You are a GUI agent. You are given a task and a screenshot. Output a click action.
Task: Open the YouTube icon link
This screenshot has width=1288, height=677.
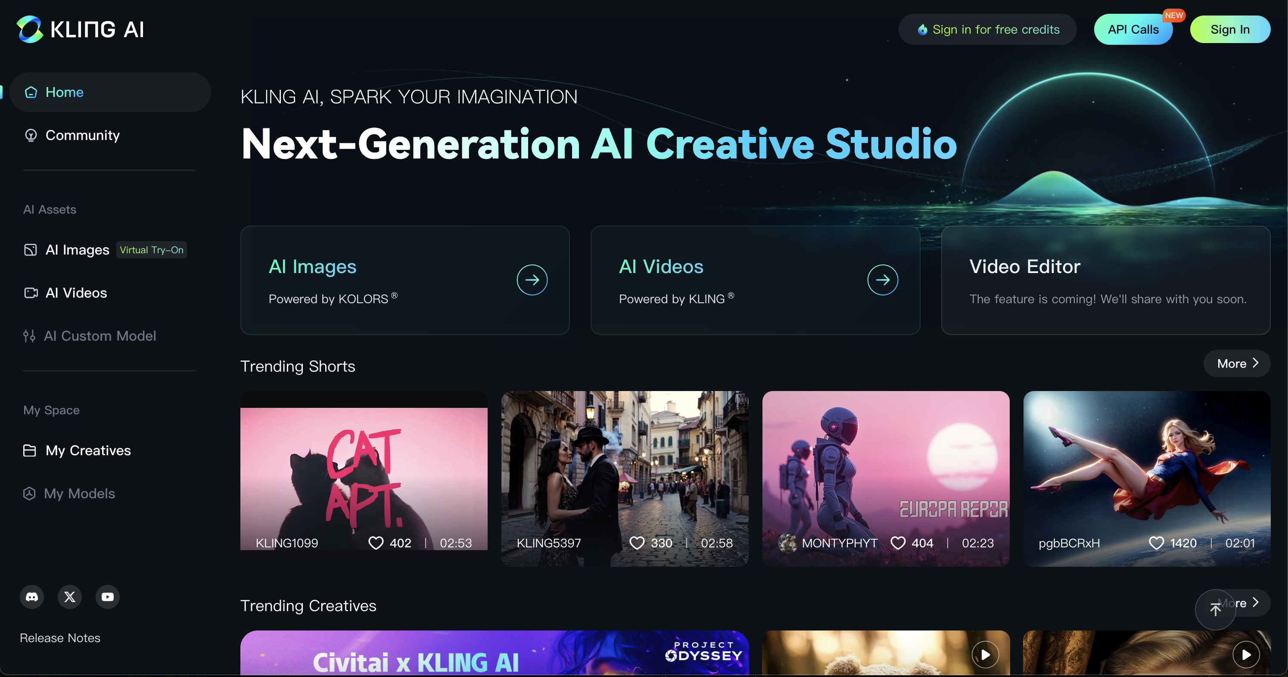(x=108, y=596)
